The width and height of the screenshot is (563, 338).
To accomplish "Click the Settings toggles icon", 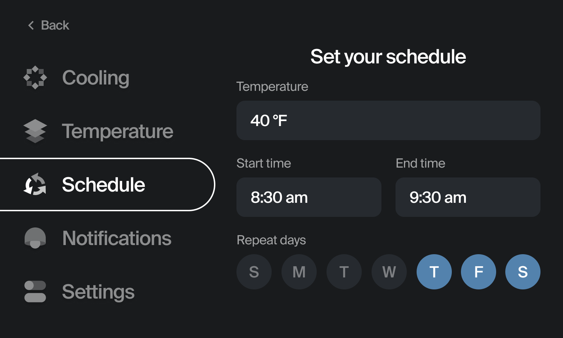I will coord(35,292).
